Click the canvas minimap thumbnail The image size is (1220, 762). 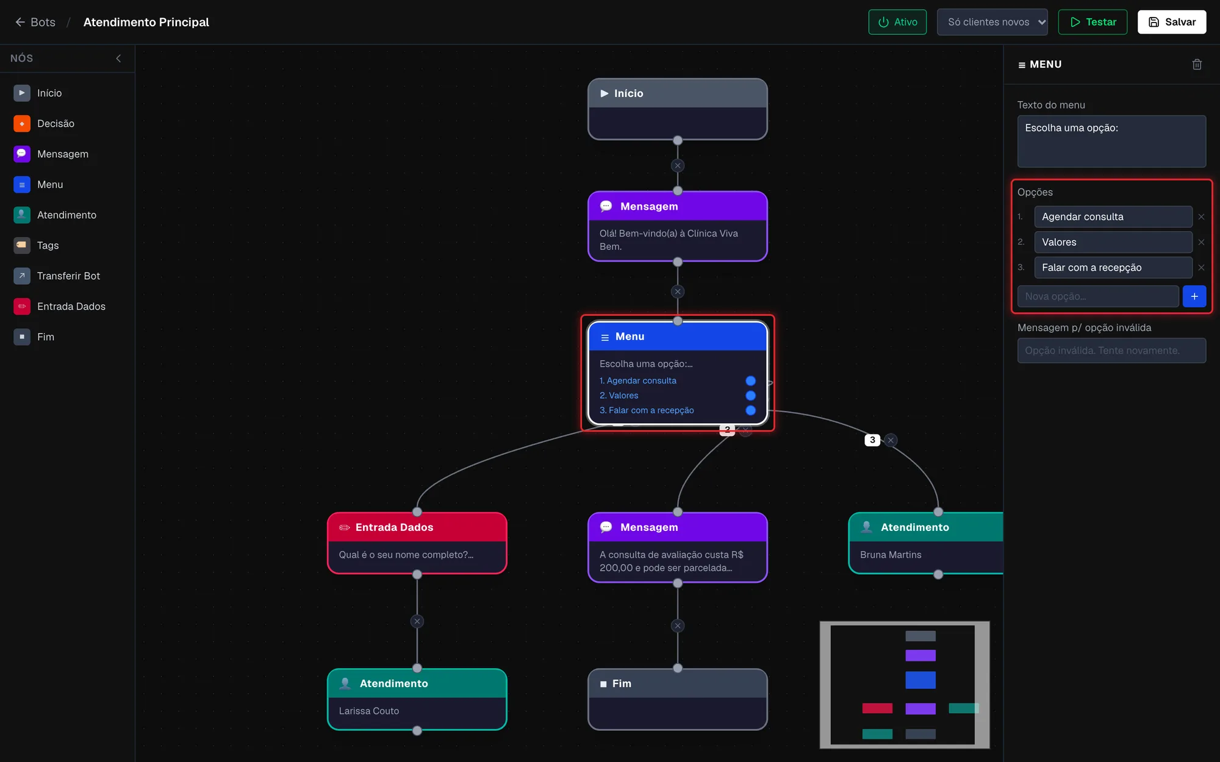coord(905,685)
